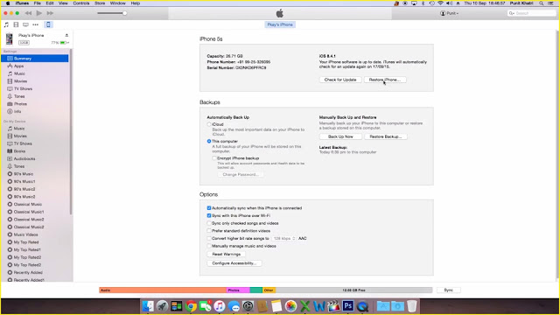This screenshot has width=560, height=315.
Task: Click the Pkay's iPhone tab at top
Action: [280, 24]
